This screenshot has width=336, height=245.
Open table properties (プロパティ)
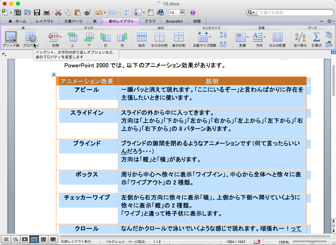pos(31,39)
